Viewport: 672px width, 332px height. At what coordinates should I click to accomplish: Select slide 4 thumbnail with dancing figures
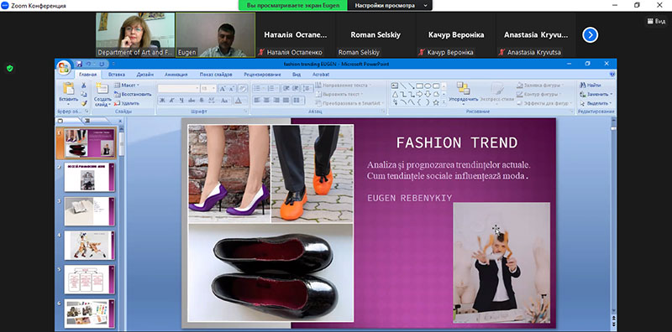tap(90, 245)
